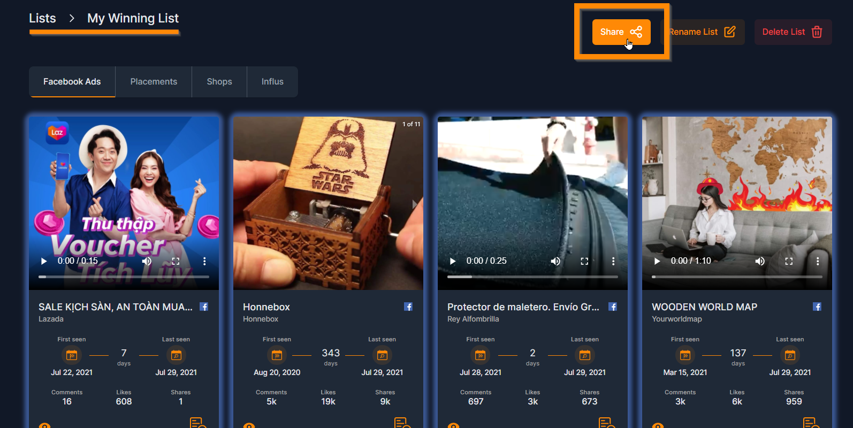Image resolution: width=853 pixels, height=428 pixels.
Task: Open the SALE KỊCH SÀN ad title
Action: tap(116, 307)
